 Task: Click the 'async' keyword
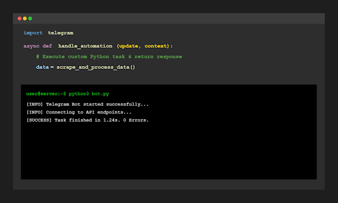[31, 46]
